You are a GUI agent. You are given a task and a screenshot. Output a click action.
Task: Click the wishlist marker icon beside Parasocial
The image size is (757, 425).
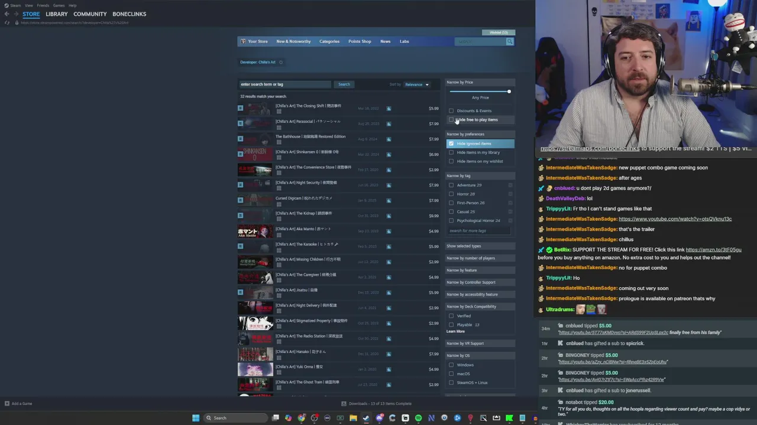point(240,123)
